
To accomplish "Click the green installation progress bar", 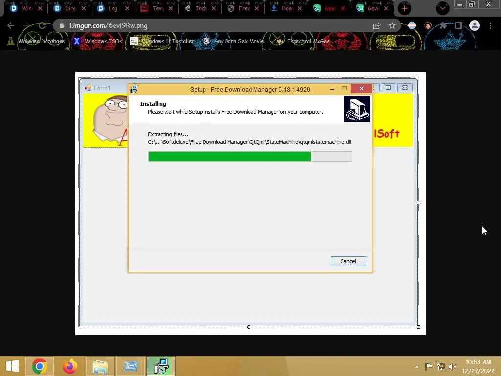I will 250,156.
